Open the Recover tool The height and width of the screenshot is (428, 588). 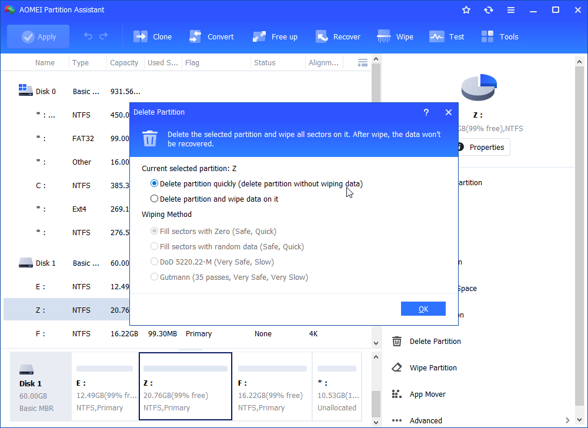coord(338,36)
